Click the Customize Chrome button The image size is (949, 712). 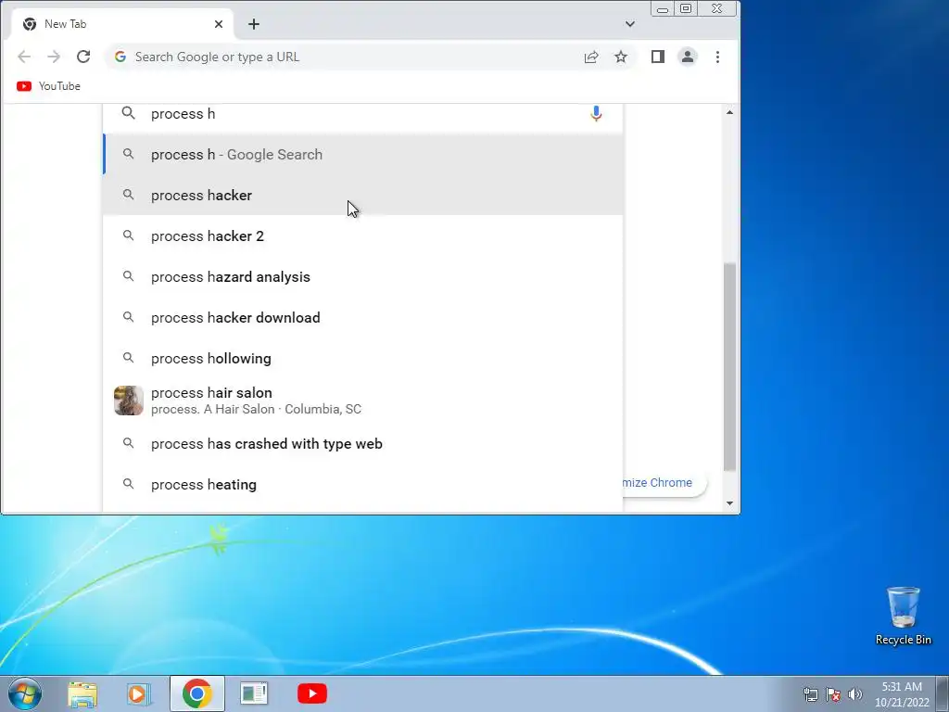coord(664,482)
